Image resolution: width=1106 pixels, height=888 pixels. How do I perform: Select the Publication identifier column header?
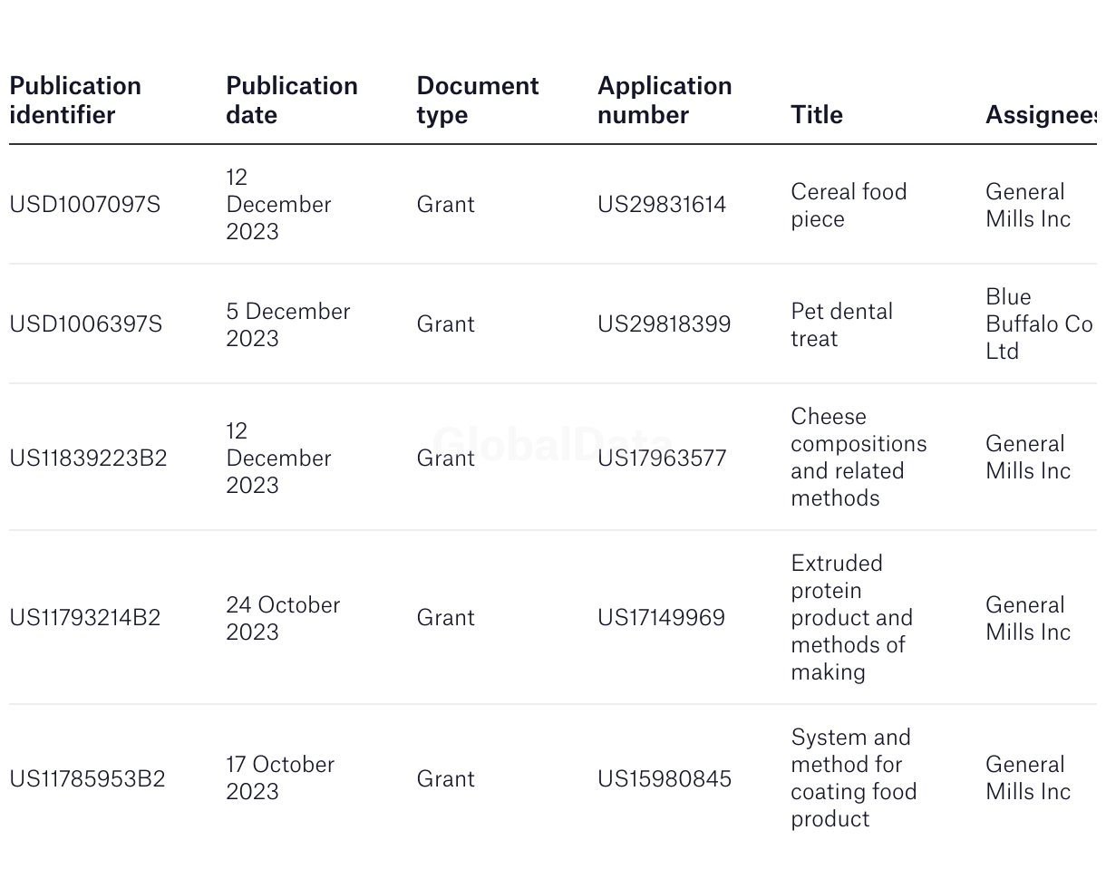click(75, 100)
